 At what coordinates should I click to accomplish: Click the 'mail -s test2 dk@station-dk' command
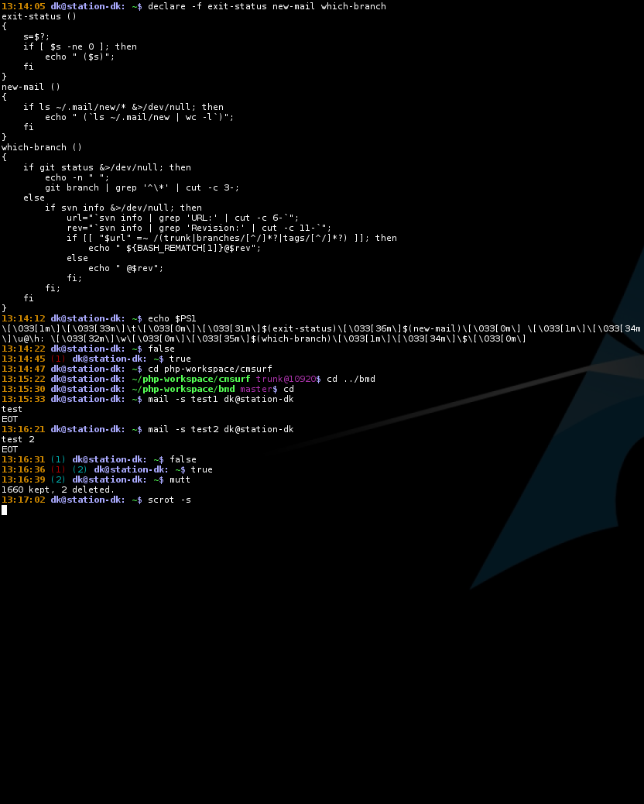click(x=221, y=429)
